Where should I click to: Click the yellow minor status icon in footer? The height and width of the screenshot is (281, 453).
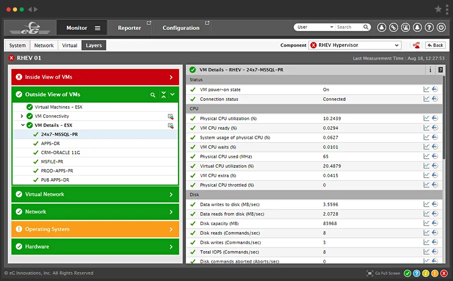(425, 273)
